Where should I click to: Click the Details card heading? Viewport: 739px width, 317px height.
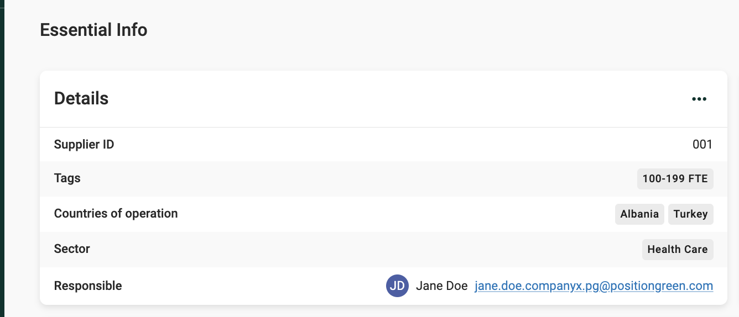[81, 99]
